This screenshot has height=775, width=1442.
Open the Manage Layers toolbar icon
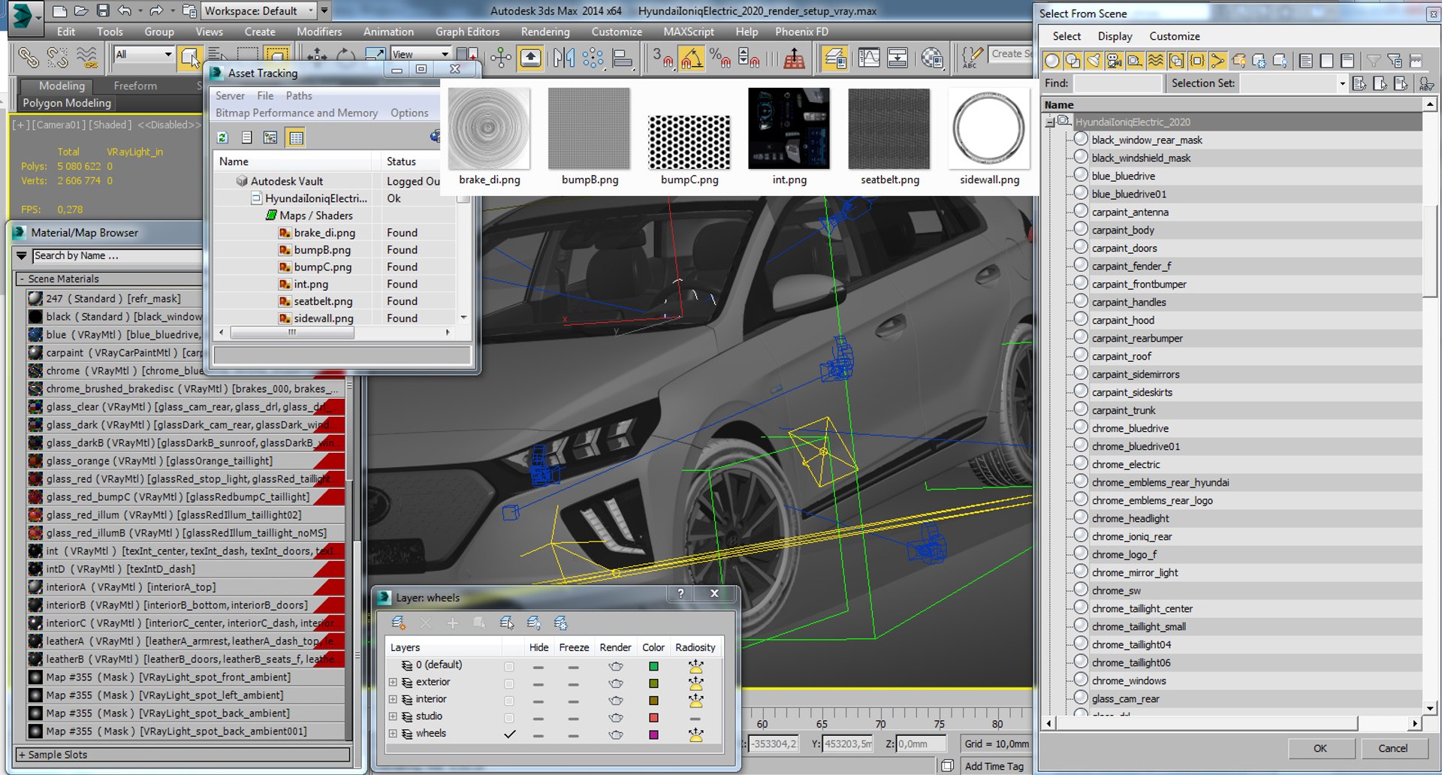click(x=834, y=58)
